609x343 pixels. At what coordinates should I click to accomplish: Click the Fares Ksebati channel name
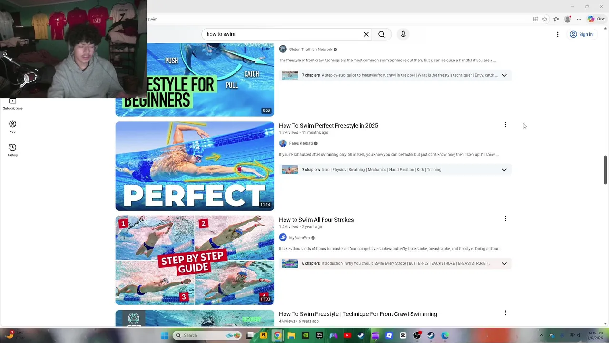coord(301,143)
